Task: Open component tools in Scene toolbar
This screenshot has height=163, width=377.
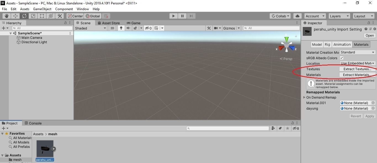Action: point(209,28)
